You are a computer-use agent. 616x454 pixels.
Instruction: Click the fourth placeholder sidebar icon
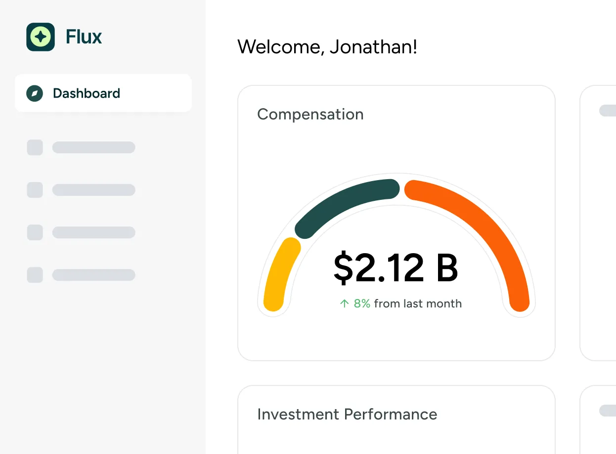point(35,275)
